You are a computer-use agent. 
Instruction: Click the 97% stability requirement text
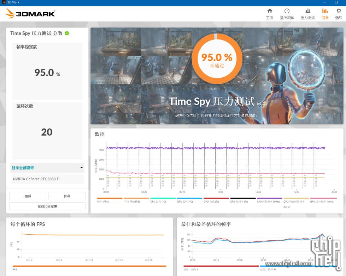click(x=216, y=115)
